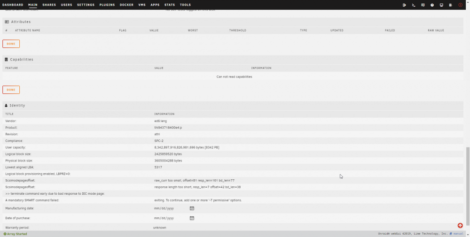Click the Updated column header
This screenshot has height=237, width=470.
(337, 31)
